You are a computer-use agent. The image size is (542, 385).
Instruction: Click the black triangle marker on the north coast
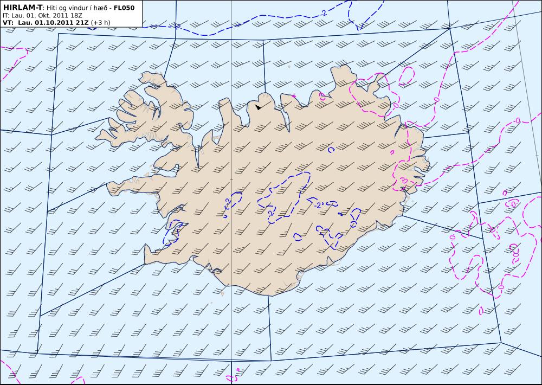coord(258,107)
